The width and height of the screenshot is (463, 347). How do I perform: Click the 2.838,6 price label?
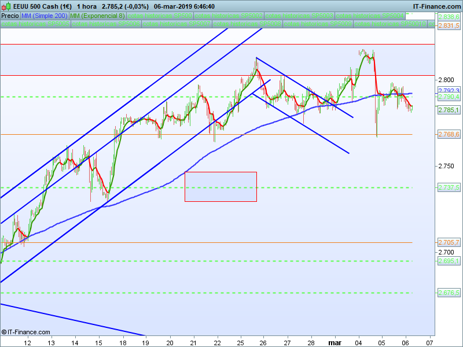[x=449, y=17]
